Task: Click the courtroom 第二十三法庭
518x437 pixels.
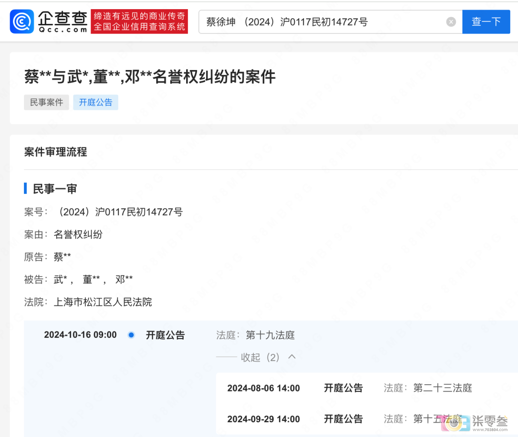Action: [x=443, y=388]
